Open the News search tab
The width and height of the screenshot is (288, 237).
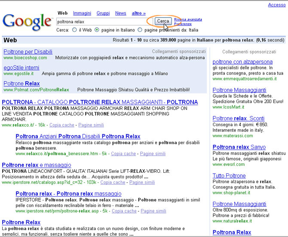point(121,13)
